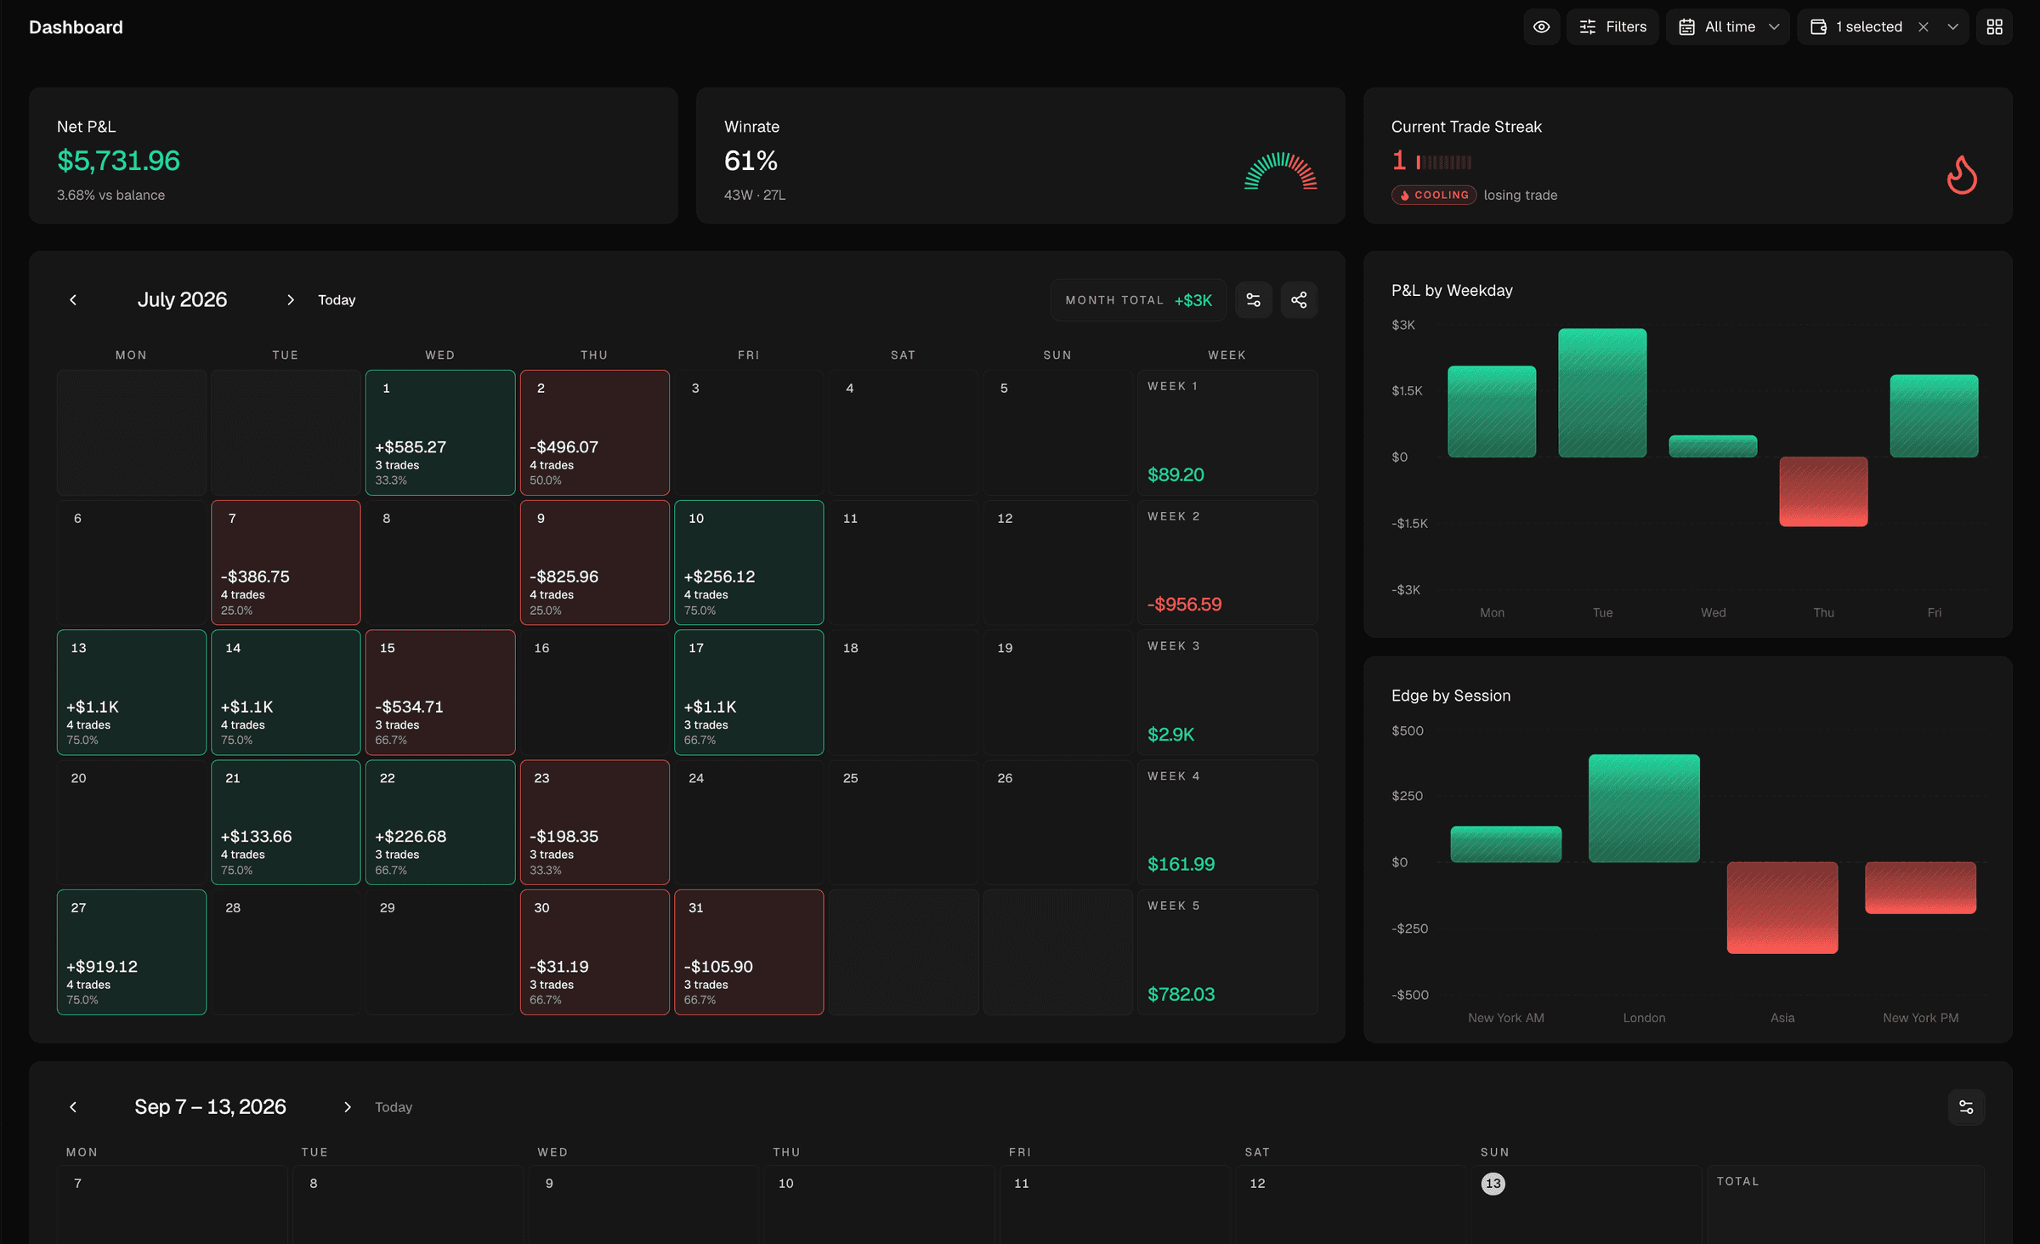Click Week 4 summary $161.99
Viewport: 2040px width, 1244px height.
[1227, 822]
